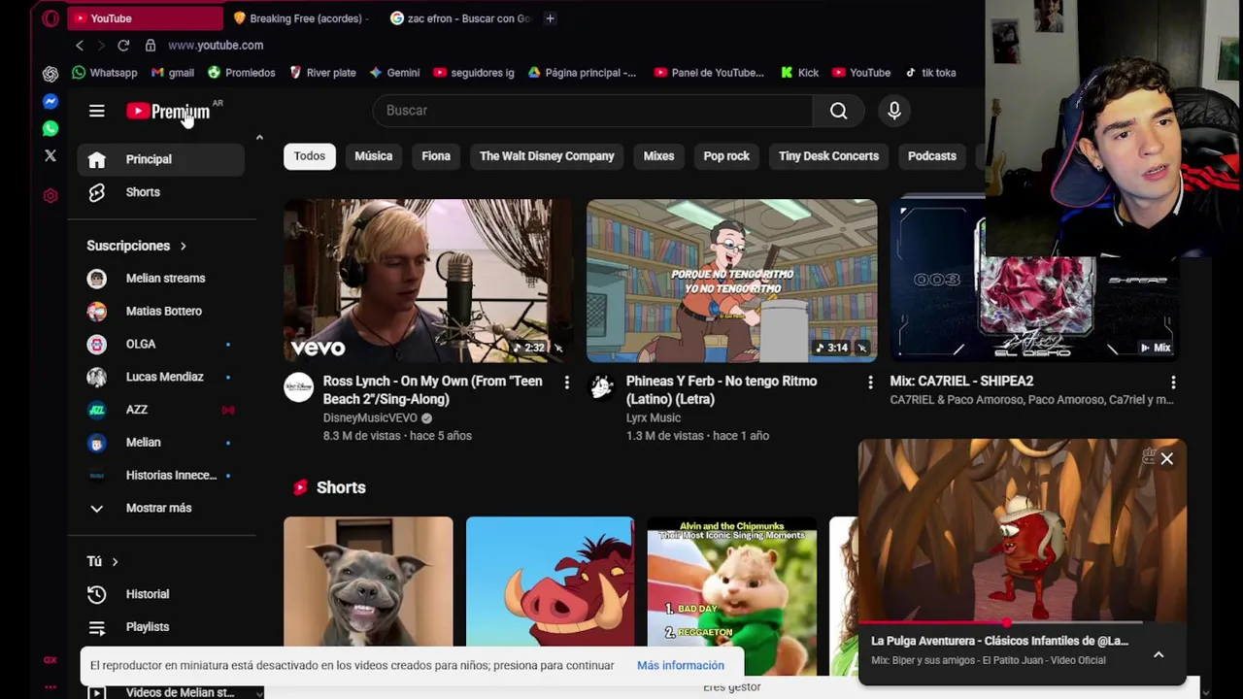Open the Historial history icon
The width and height of the screenshot is (1243, 699).
click(96, 594)
